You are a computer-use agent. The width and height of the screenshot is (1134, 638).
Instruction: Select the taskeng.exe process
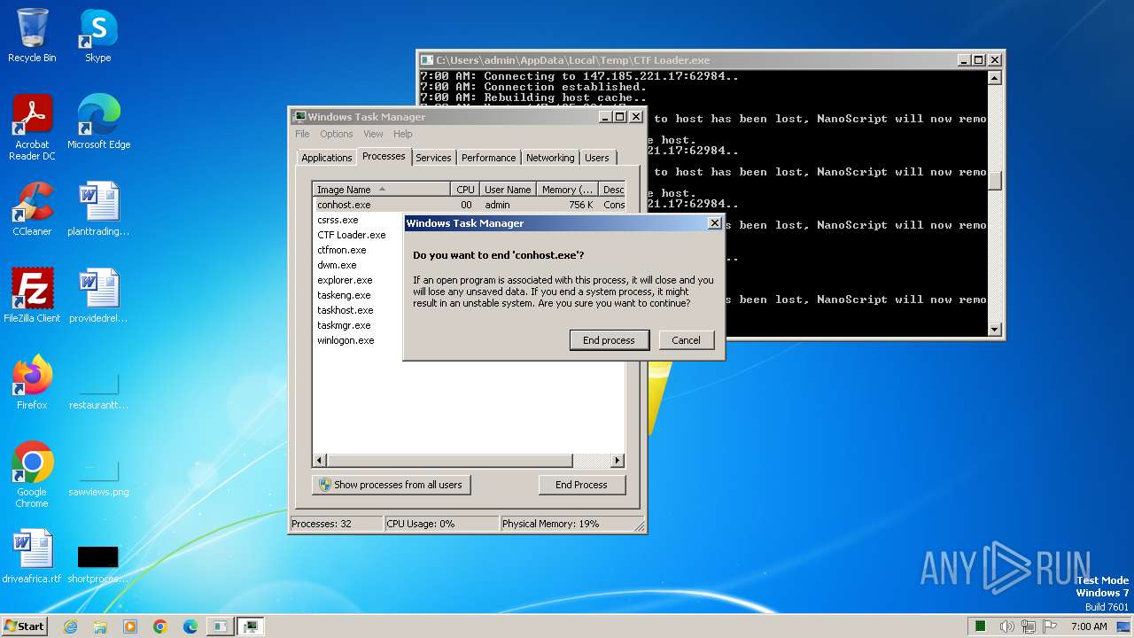click(344, 295)
